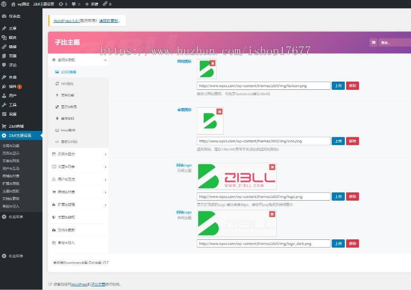411x290 pixels.
Task: Click 上传 button for favicon.png
Action: tap(338, 86)
